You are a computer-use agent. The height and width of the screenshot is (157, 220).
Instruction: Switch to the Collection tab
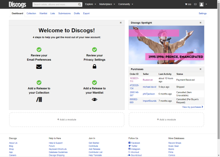coord(31,14)
